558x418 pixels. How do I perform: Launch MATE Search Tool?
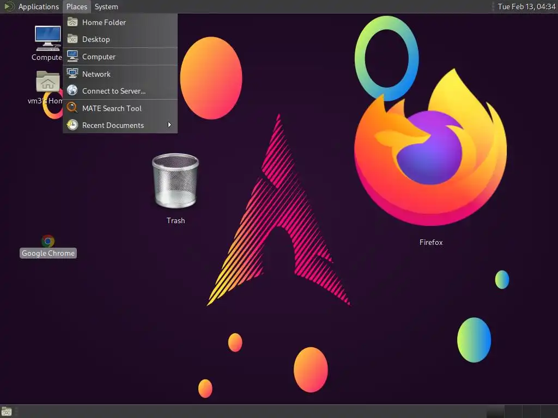click(120, 108)
